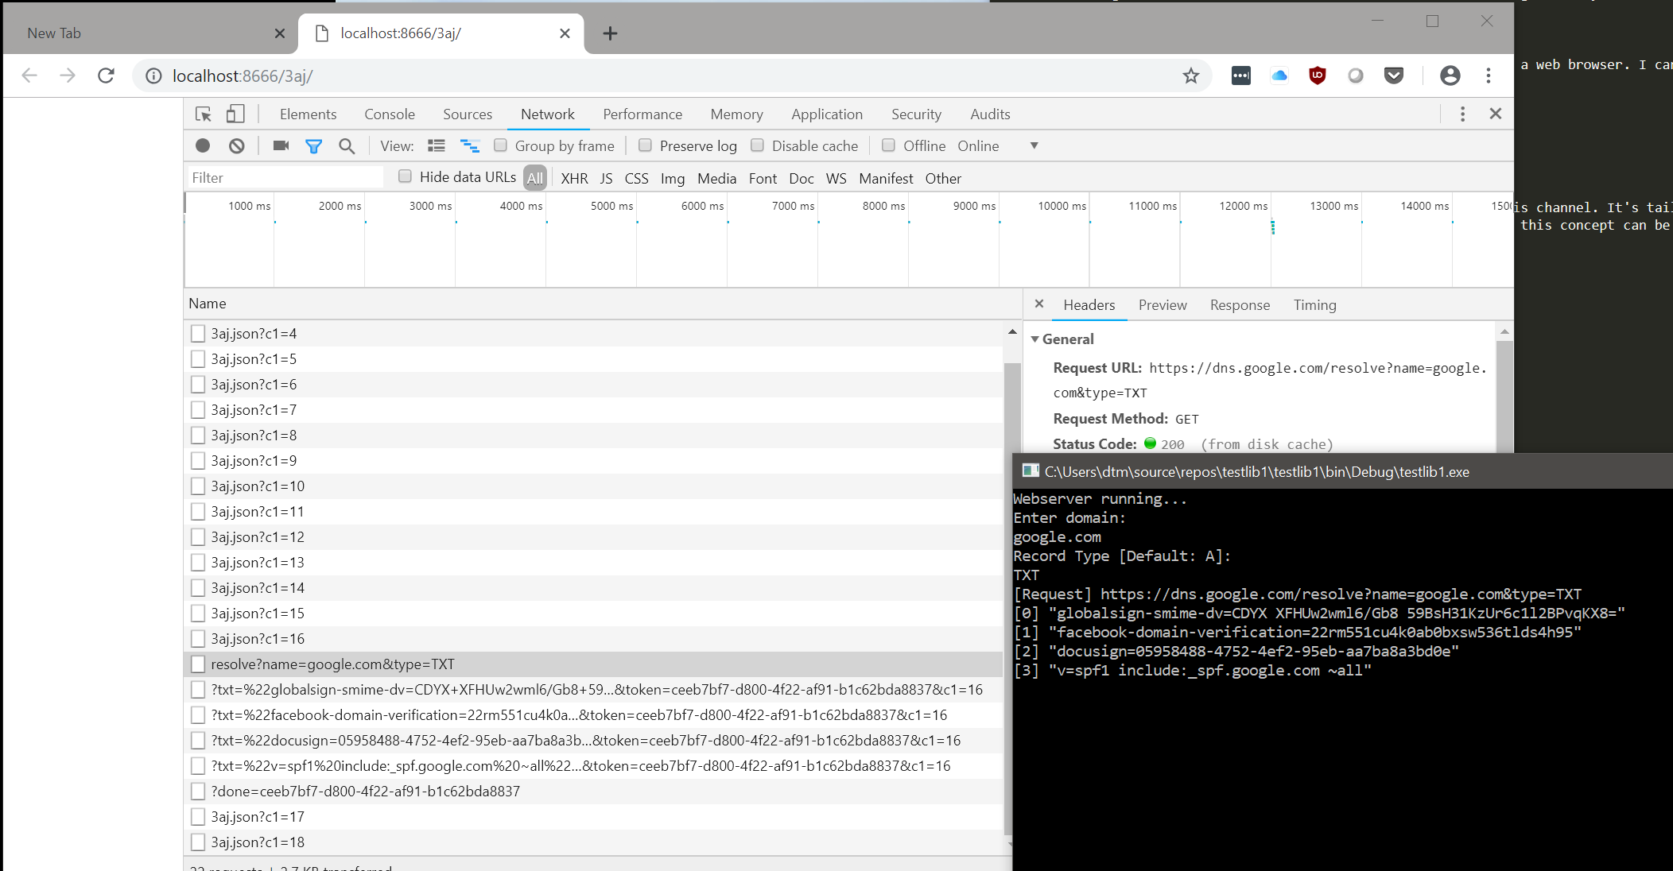The height and width of the screenshot is (871, 1673).
Task: Open DevTools three-dot customize menu
Action: click(1462, 114)
